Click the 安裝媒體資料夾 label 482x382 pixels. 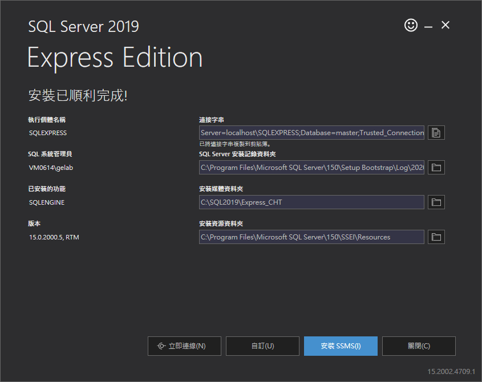221,189
